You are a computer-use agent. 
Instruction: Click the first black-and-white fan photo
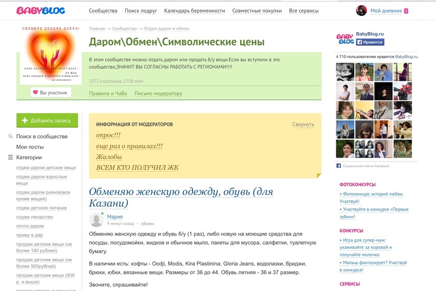pyautogui.click(x=345, y=72)
